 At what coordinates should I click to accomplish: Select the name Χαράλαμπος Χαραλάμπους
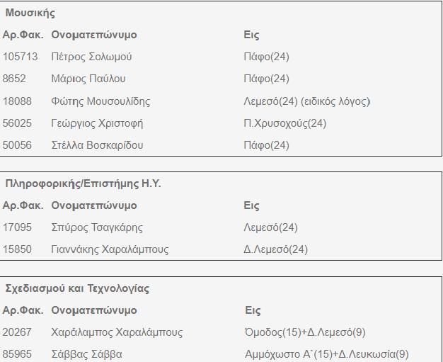tap(117, 332)
